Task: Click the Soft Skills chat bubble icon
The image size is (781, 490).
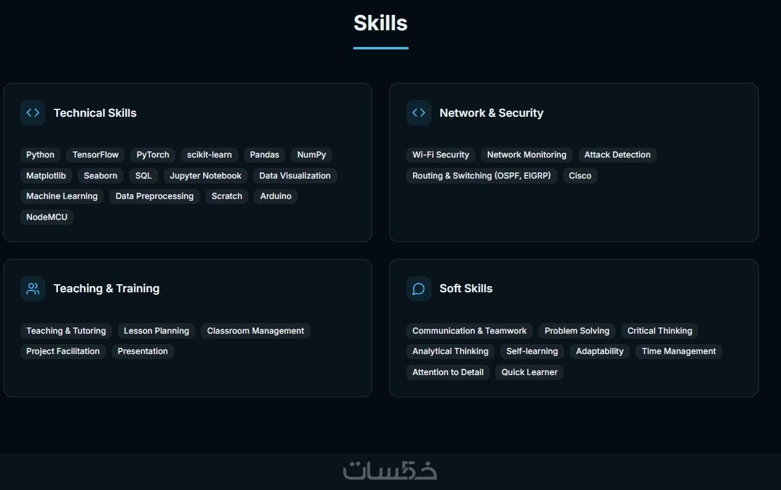Action: (x=419, y=289)
